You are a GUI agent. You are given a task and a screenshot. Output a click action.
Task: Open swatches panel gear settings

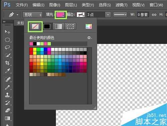coord(89,38)
